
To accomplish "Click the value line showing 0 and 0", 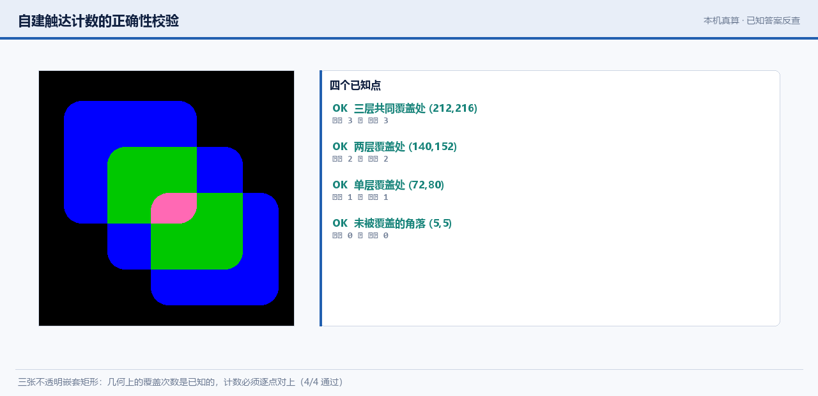I will [x=360, y=236].
